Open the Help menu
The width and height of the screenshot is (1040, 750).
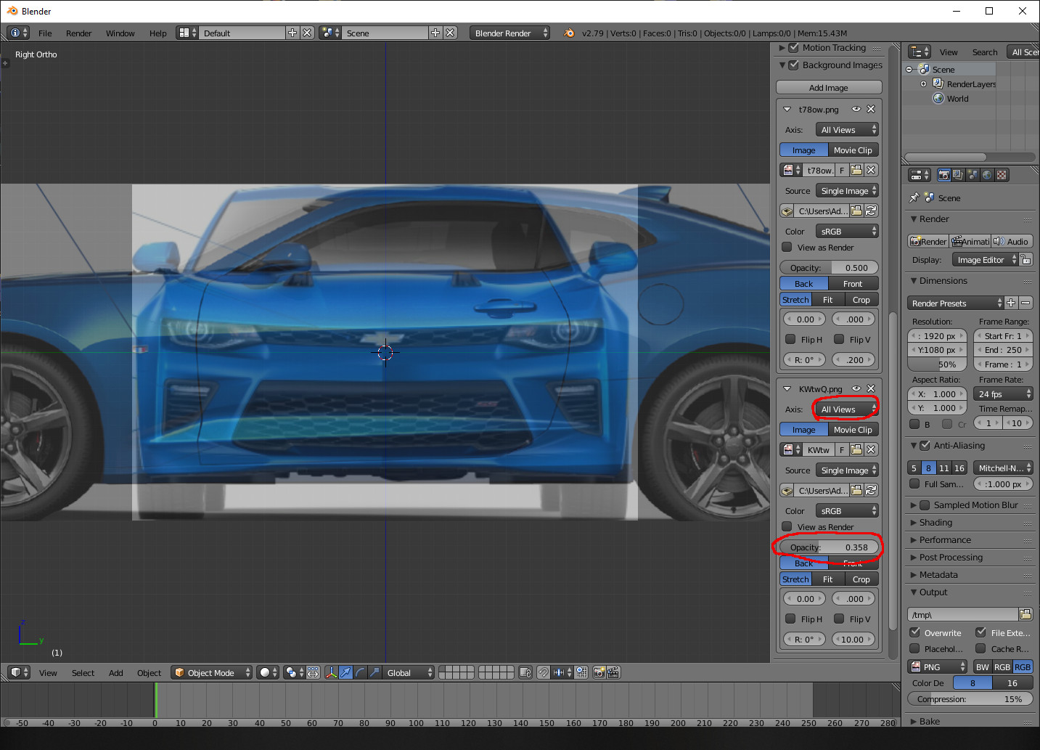(157, 33)
